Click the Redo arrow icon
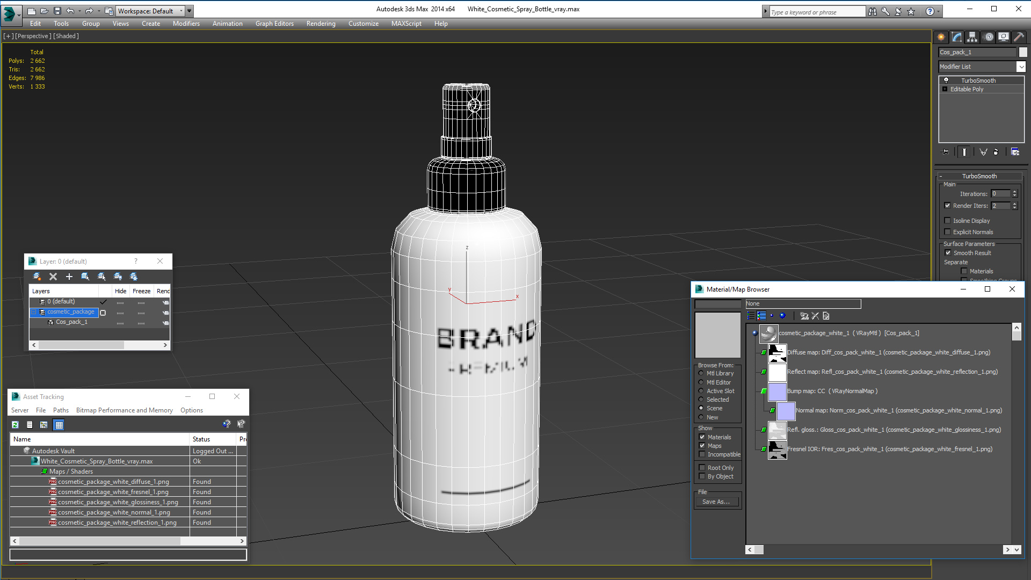This screenshot has height=580, width=1031. [89, 11]
